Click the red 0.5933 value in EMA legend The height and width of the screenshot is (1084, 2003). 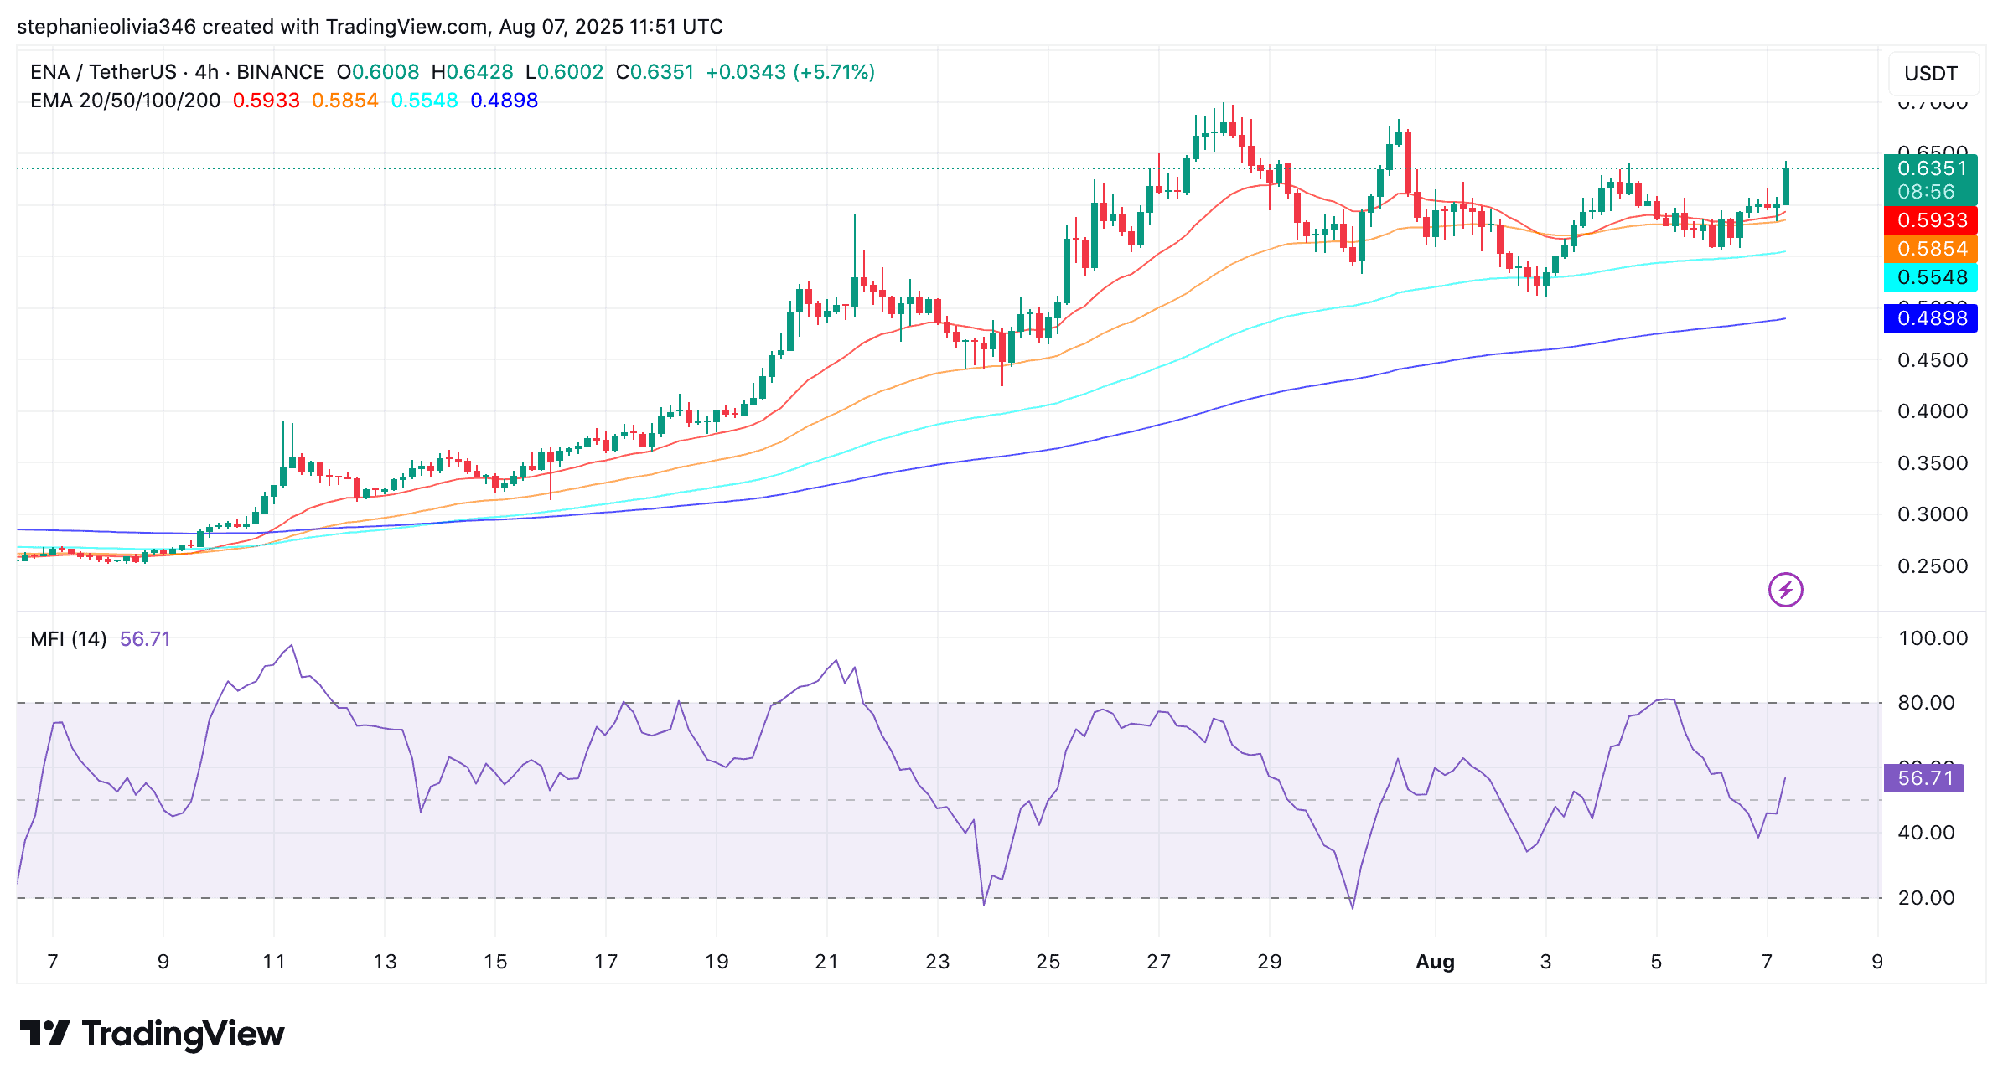pos(266,101)
